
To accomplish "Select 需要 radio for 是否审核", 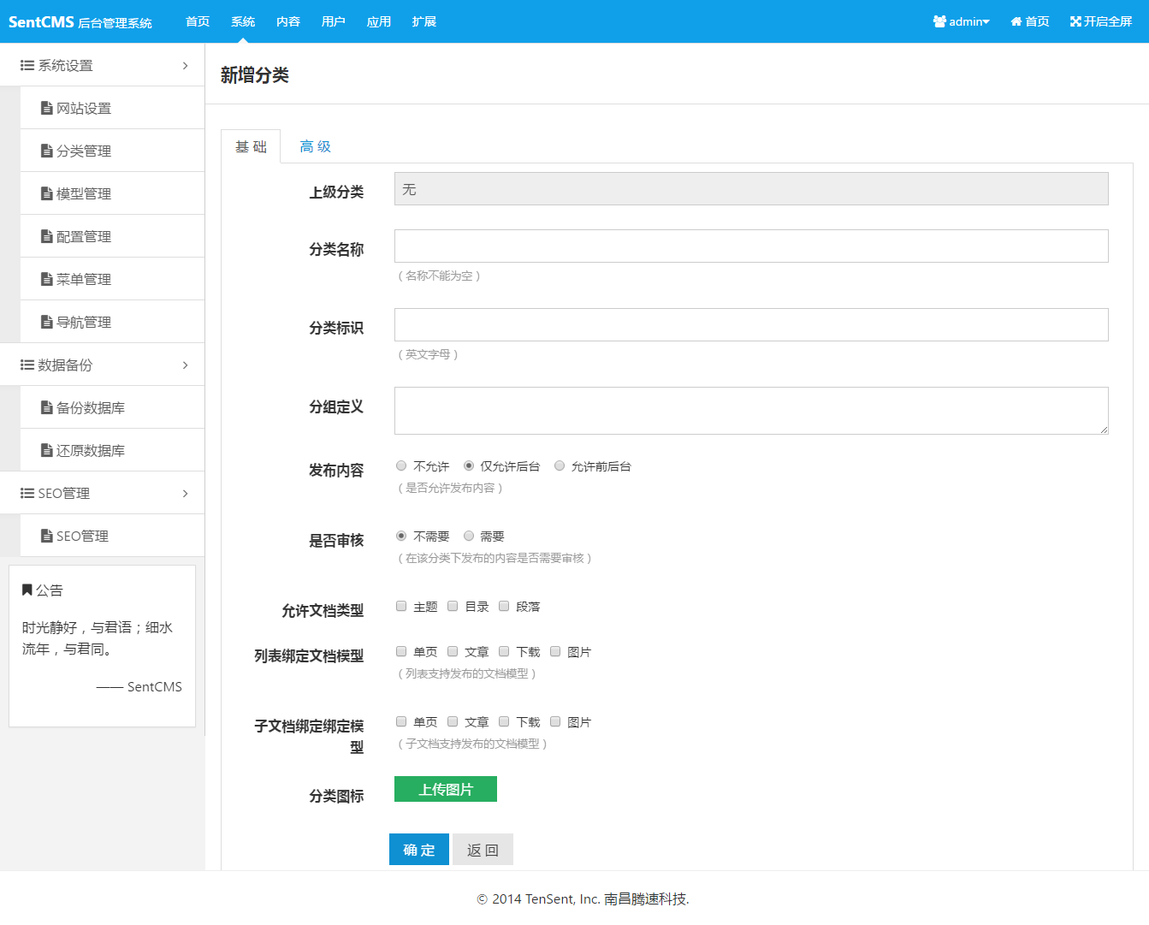I will [x=469, y=537].
